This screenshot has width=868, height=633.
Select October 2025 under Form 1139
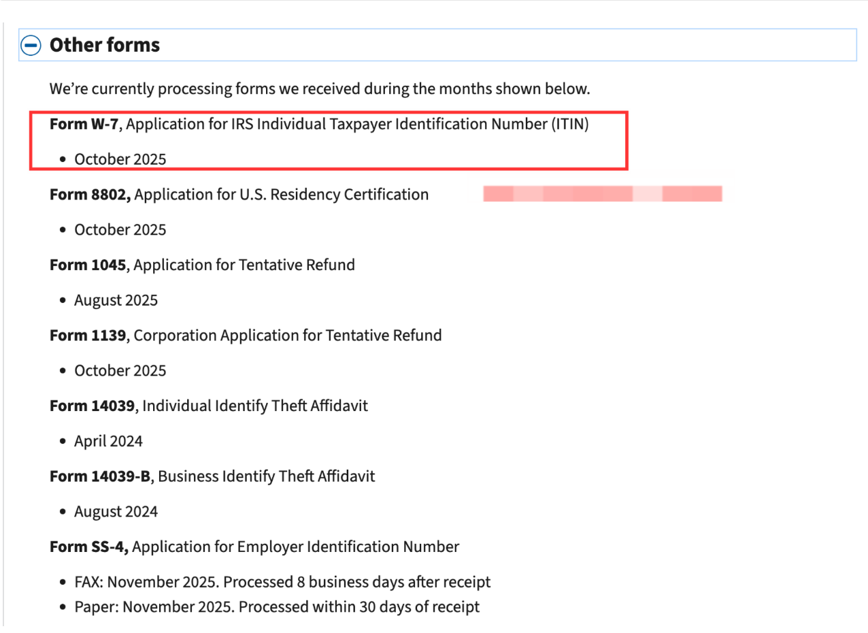[120, 370]
